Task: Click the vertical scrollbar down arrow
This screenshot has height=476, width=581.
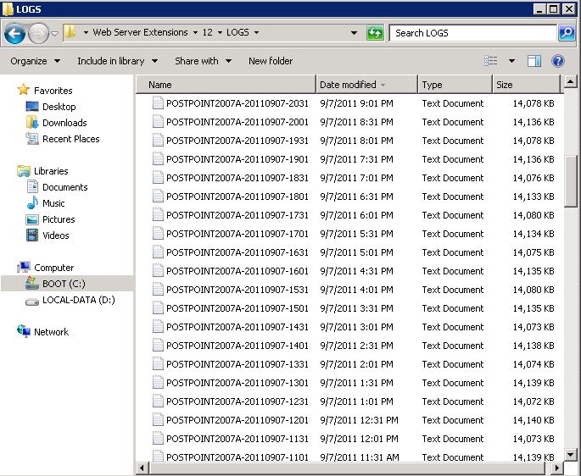Action: click(x=571, y=454)
